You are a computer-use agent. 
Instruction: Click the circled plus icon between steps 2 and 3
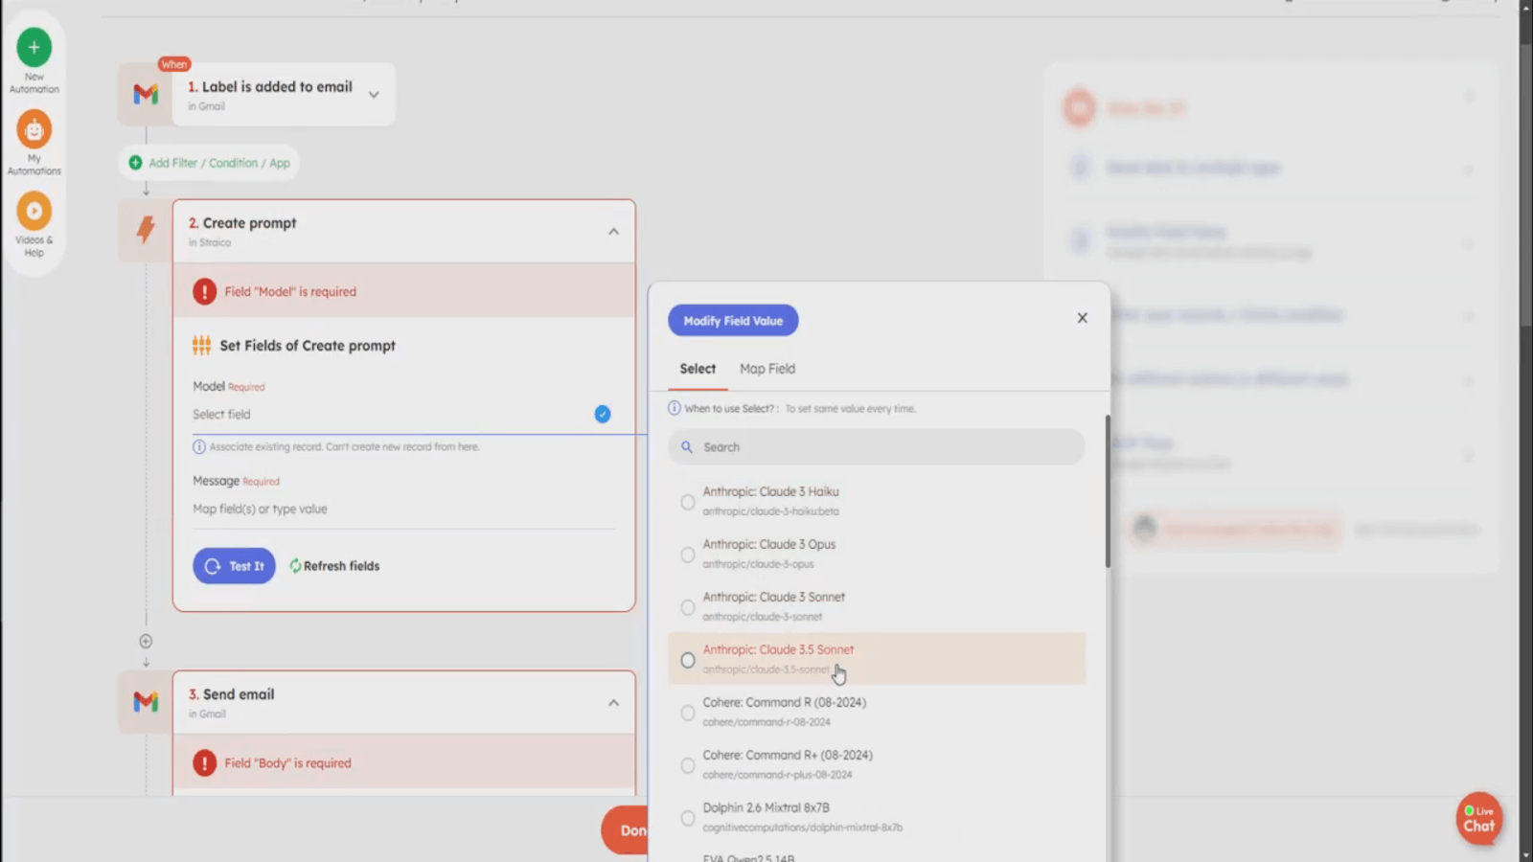[x=146, y=641]
